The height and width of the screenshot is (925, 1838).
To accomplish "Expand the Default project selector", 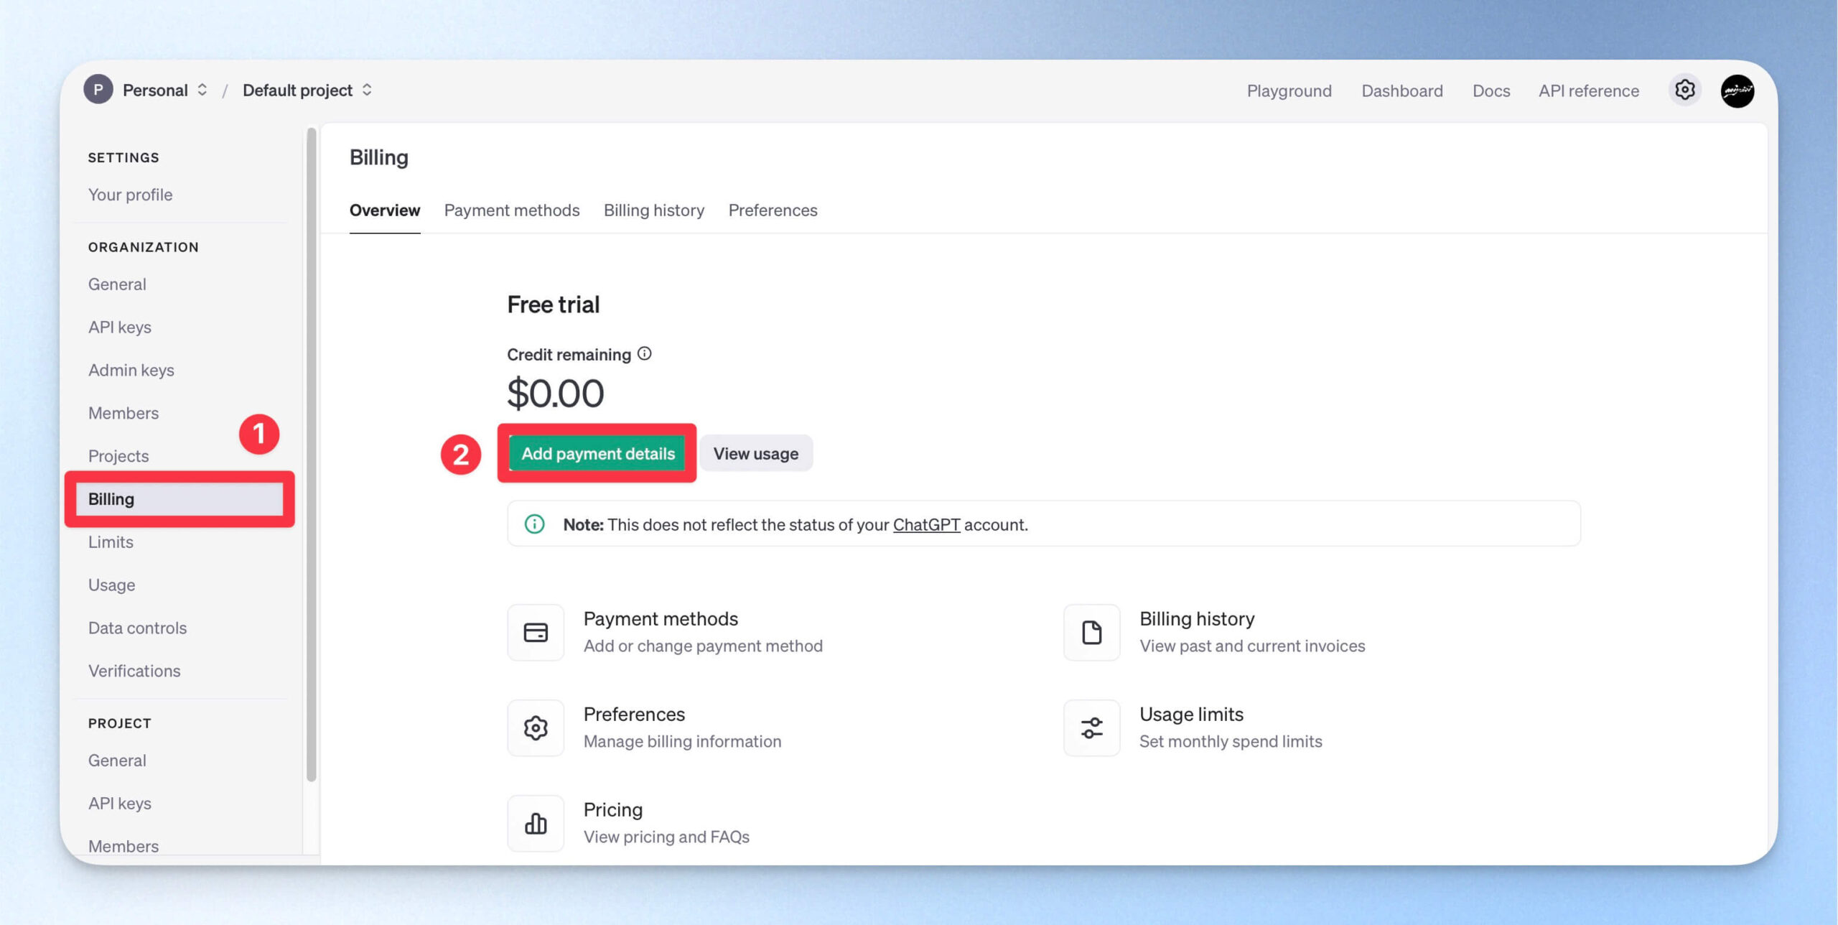I will click(307, 90).
